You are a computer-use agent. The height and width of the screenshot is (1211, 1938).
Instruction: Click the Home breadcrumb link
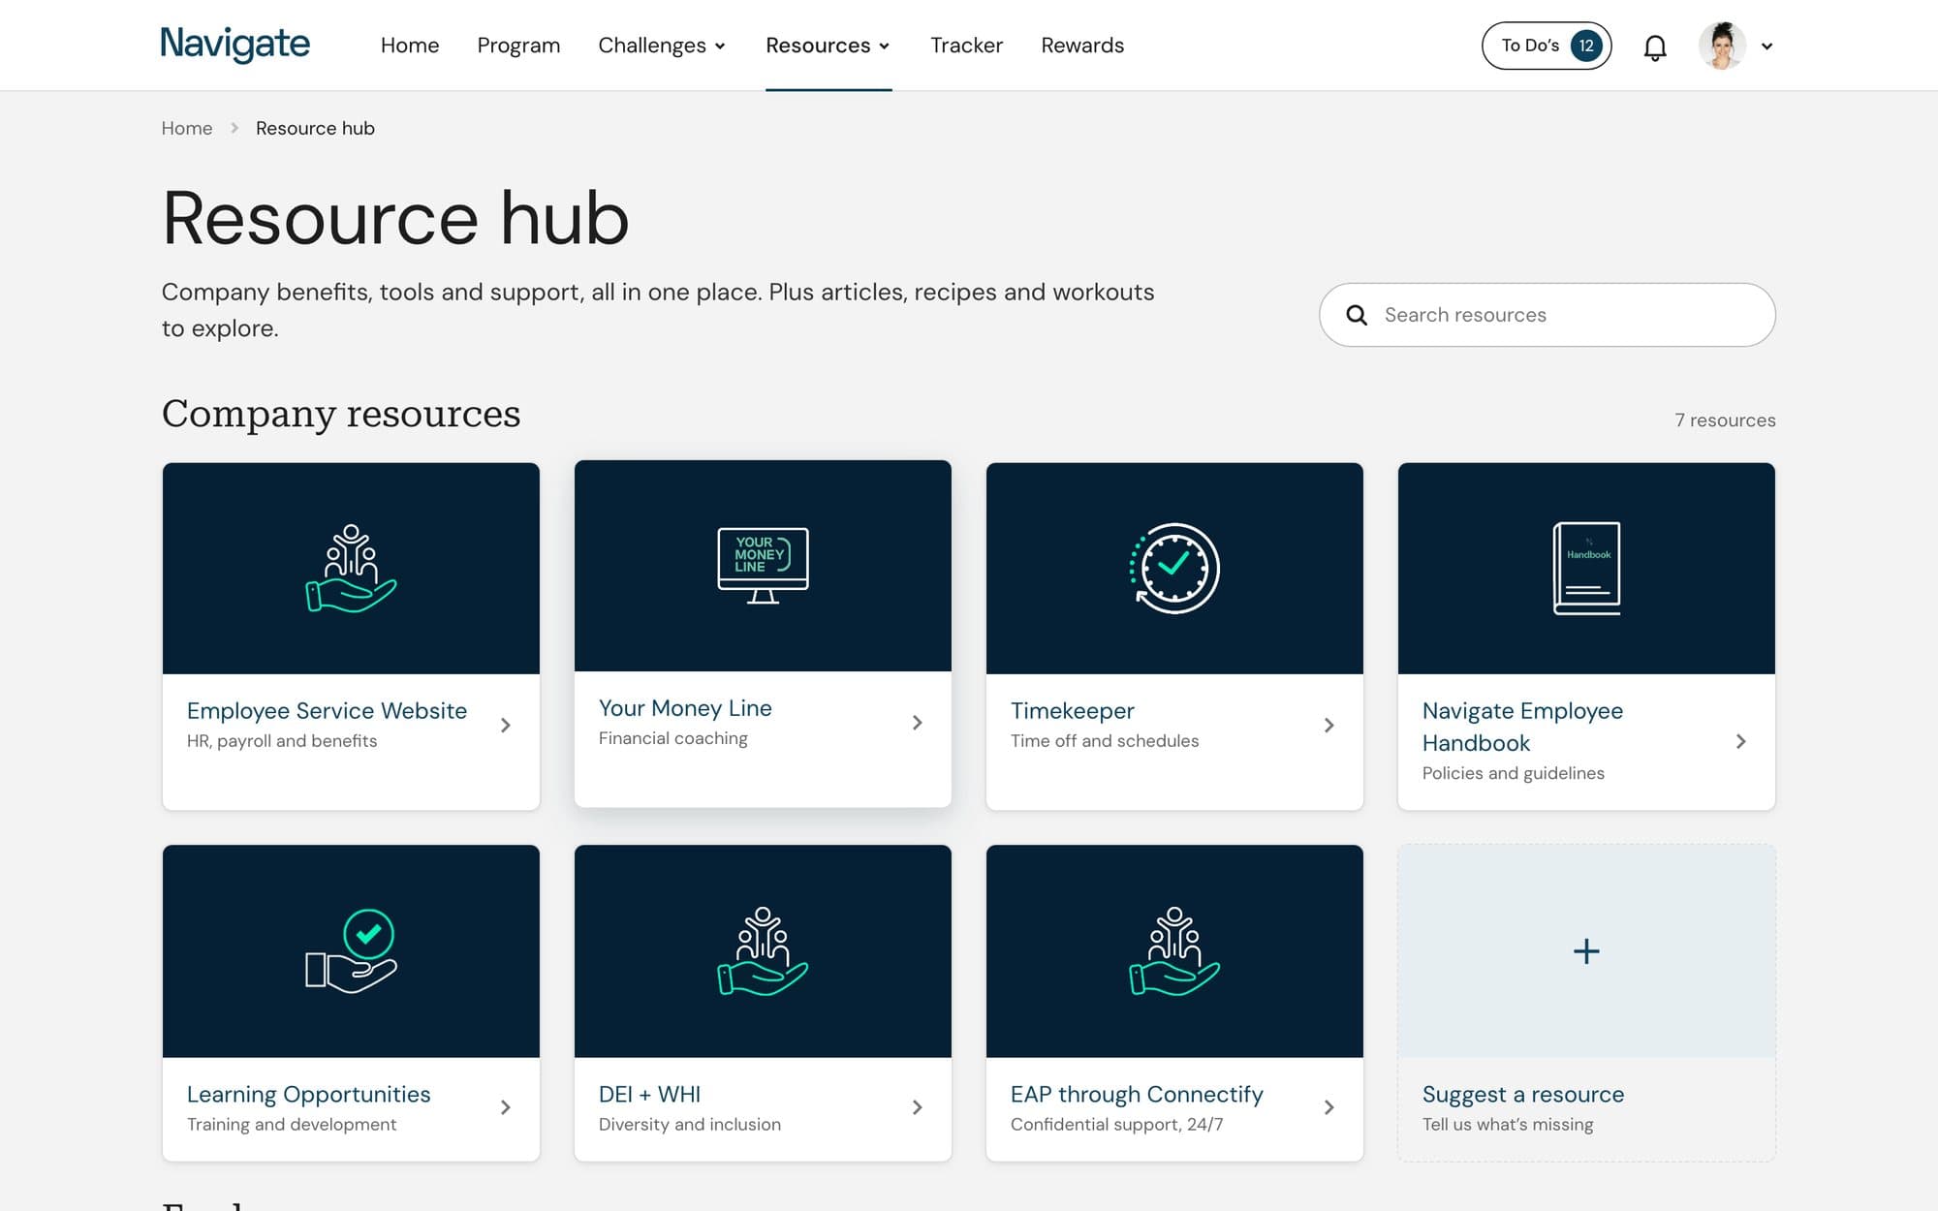(x=187, y=128)
